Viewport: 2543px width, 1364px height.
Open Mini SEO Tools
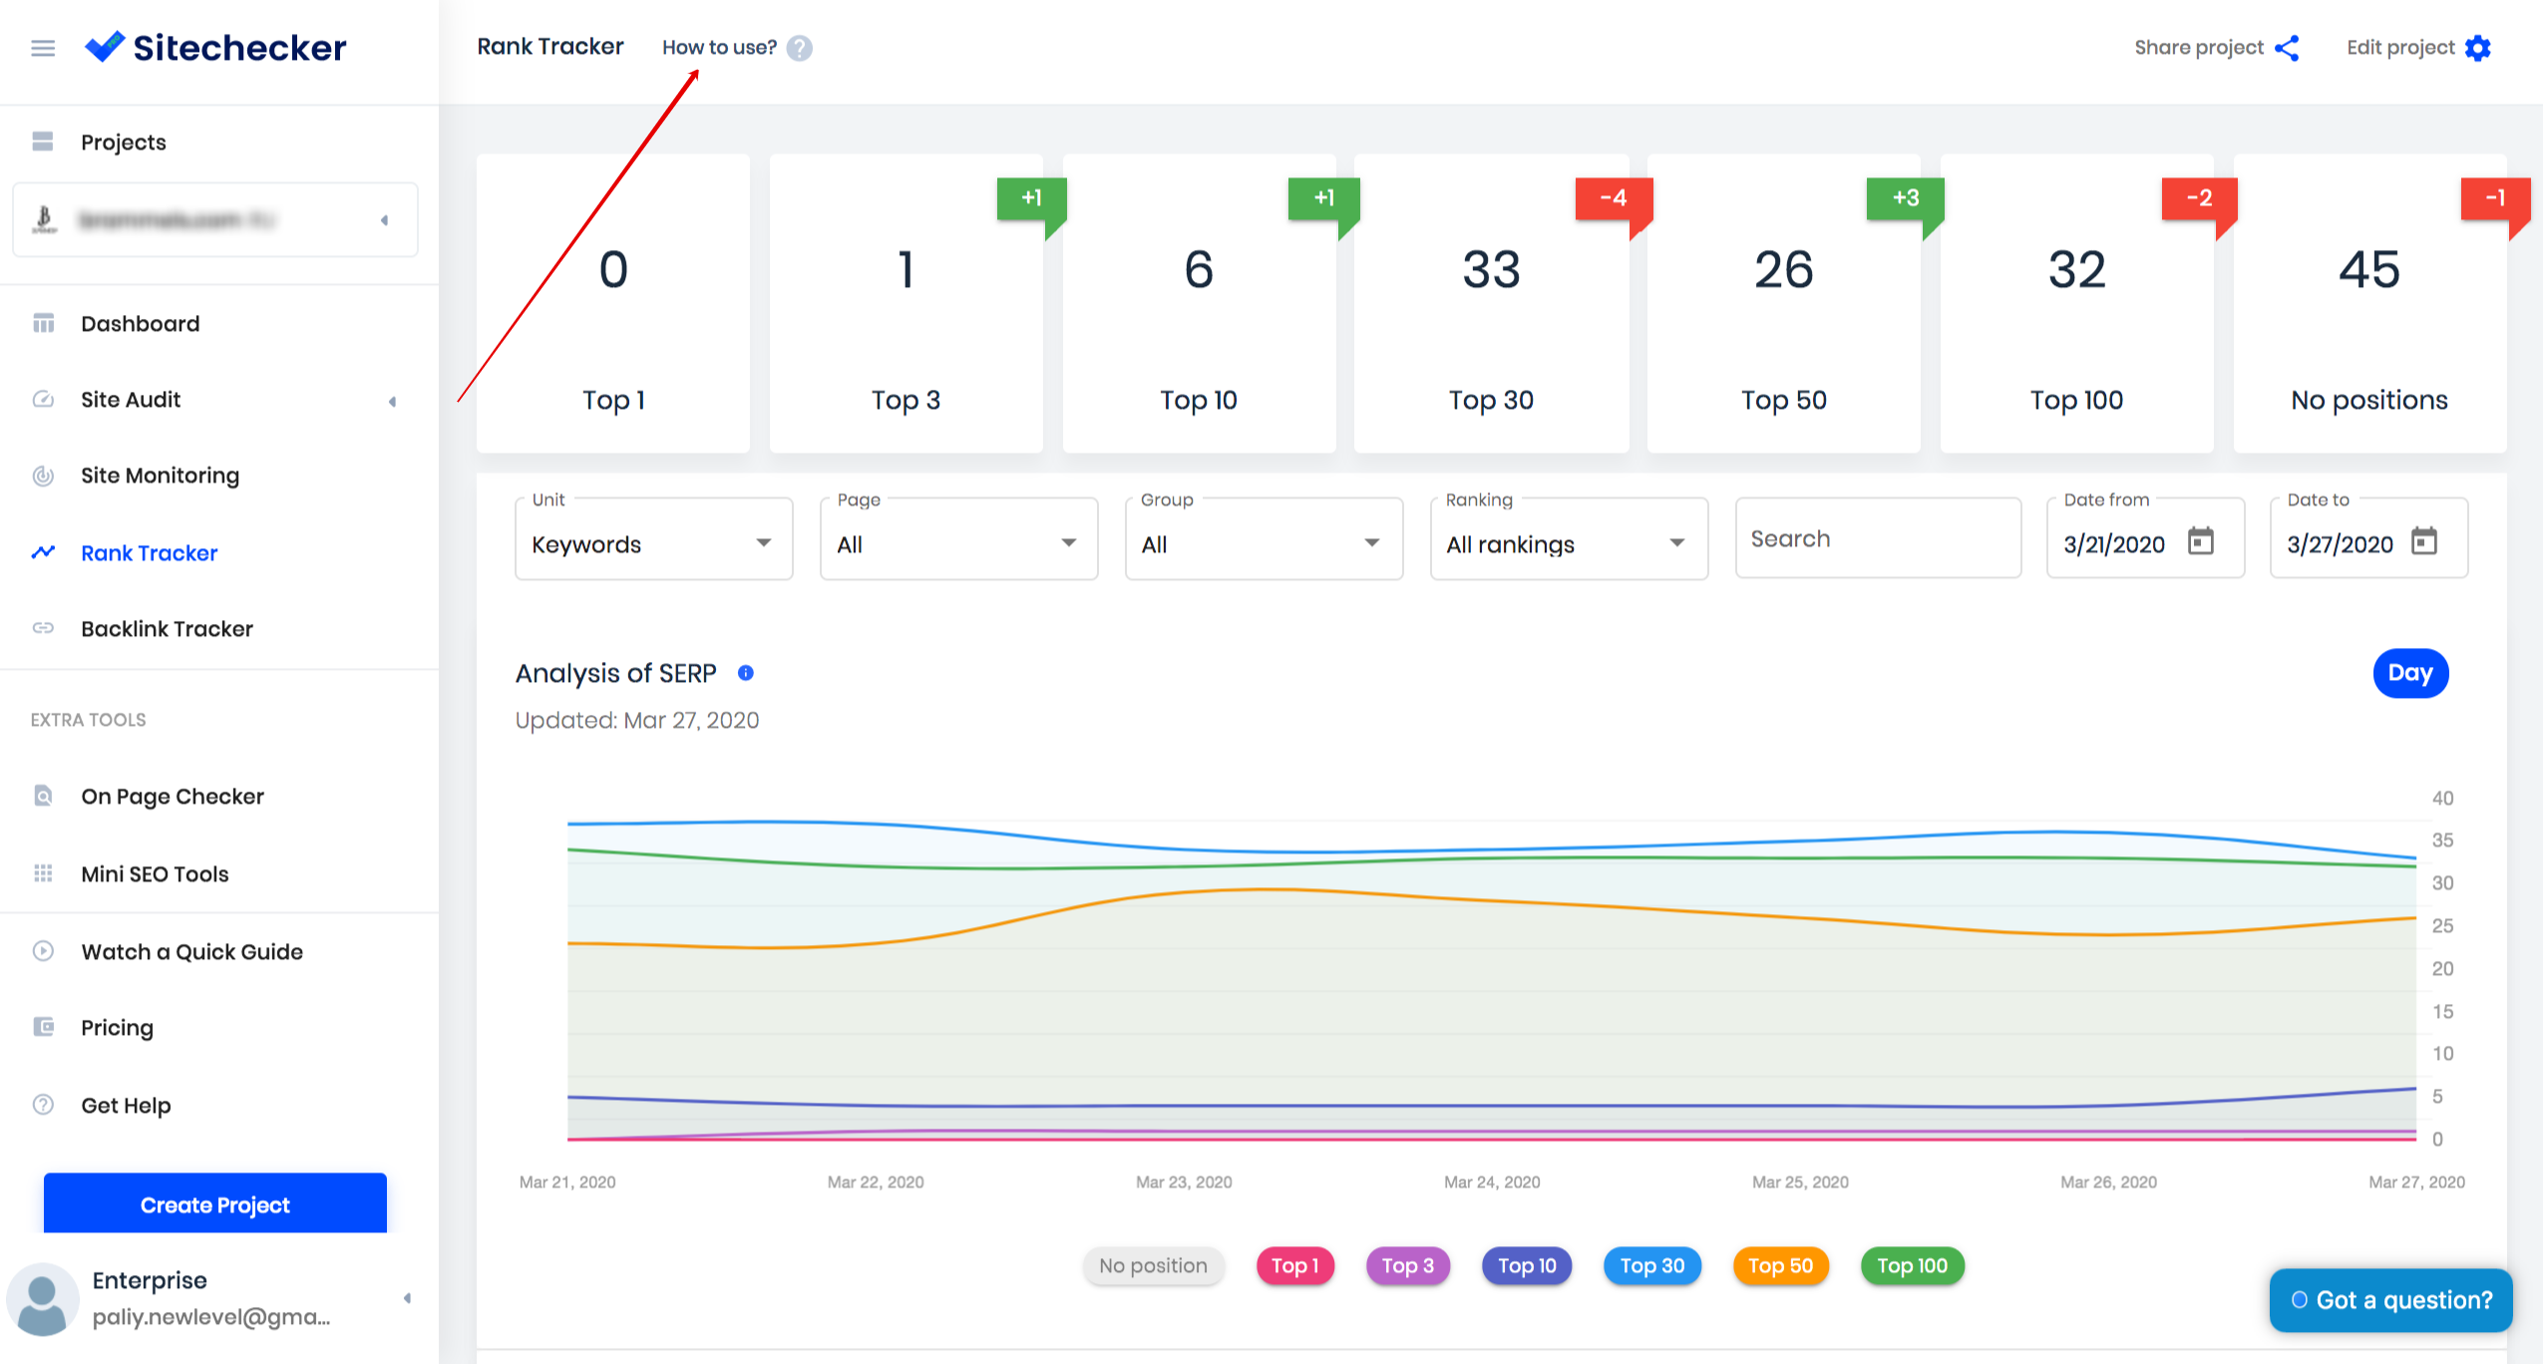pyautogui.click(x=155, y=873)
